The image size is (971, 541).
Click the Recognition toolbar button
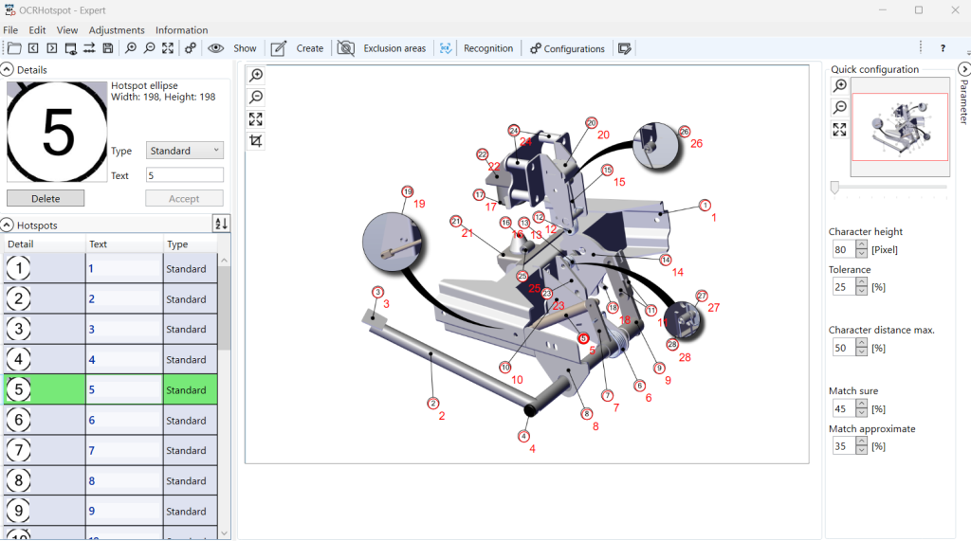(x=487, y=48)
